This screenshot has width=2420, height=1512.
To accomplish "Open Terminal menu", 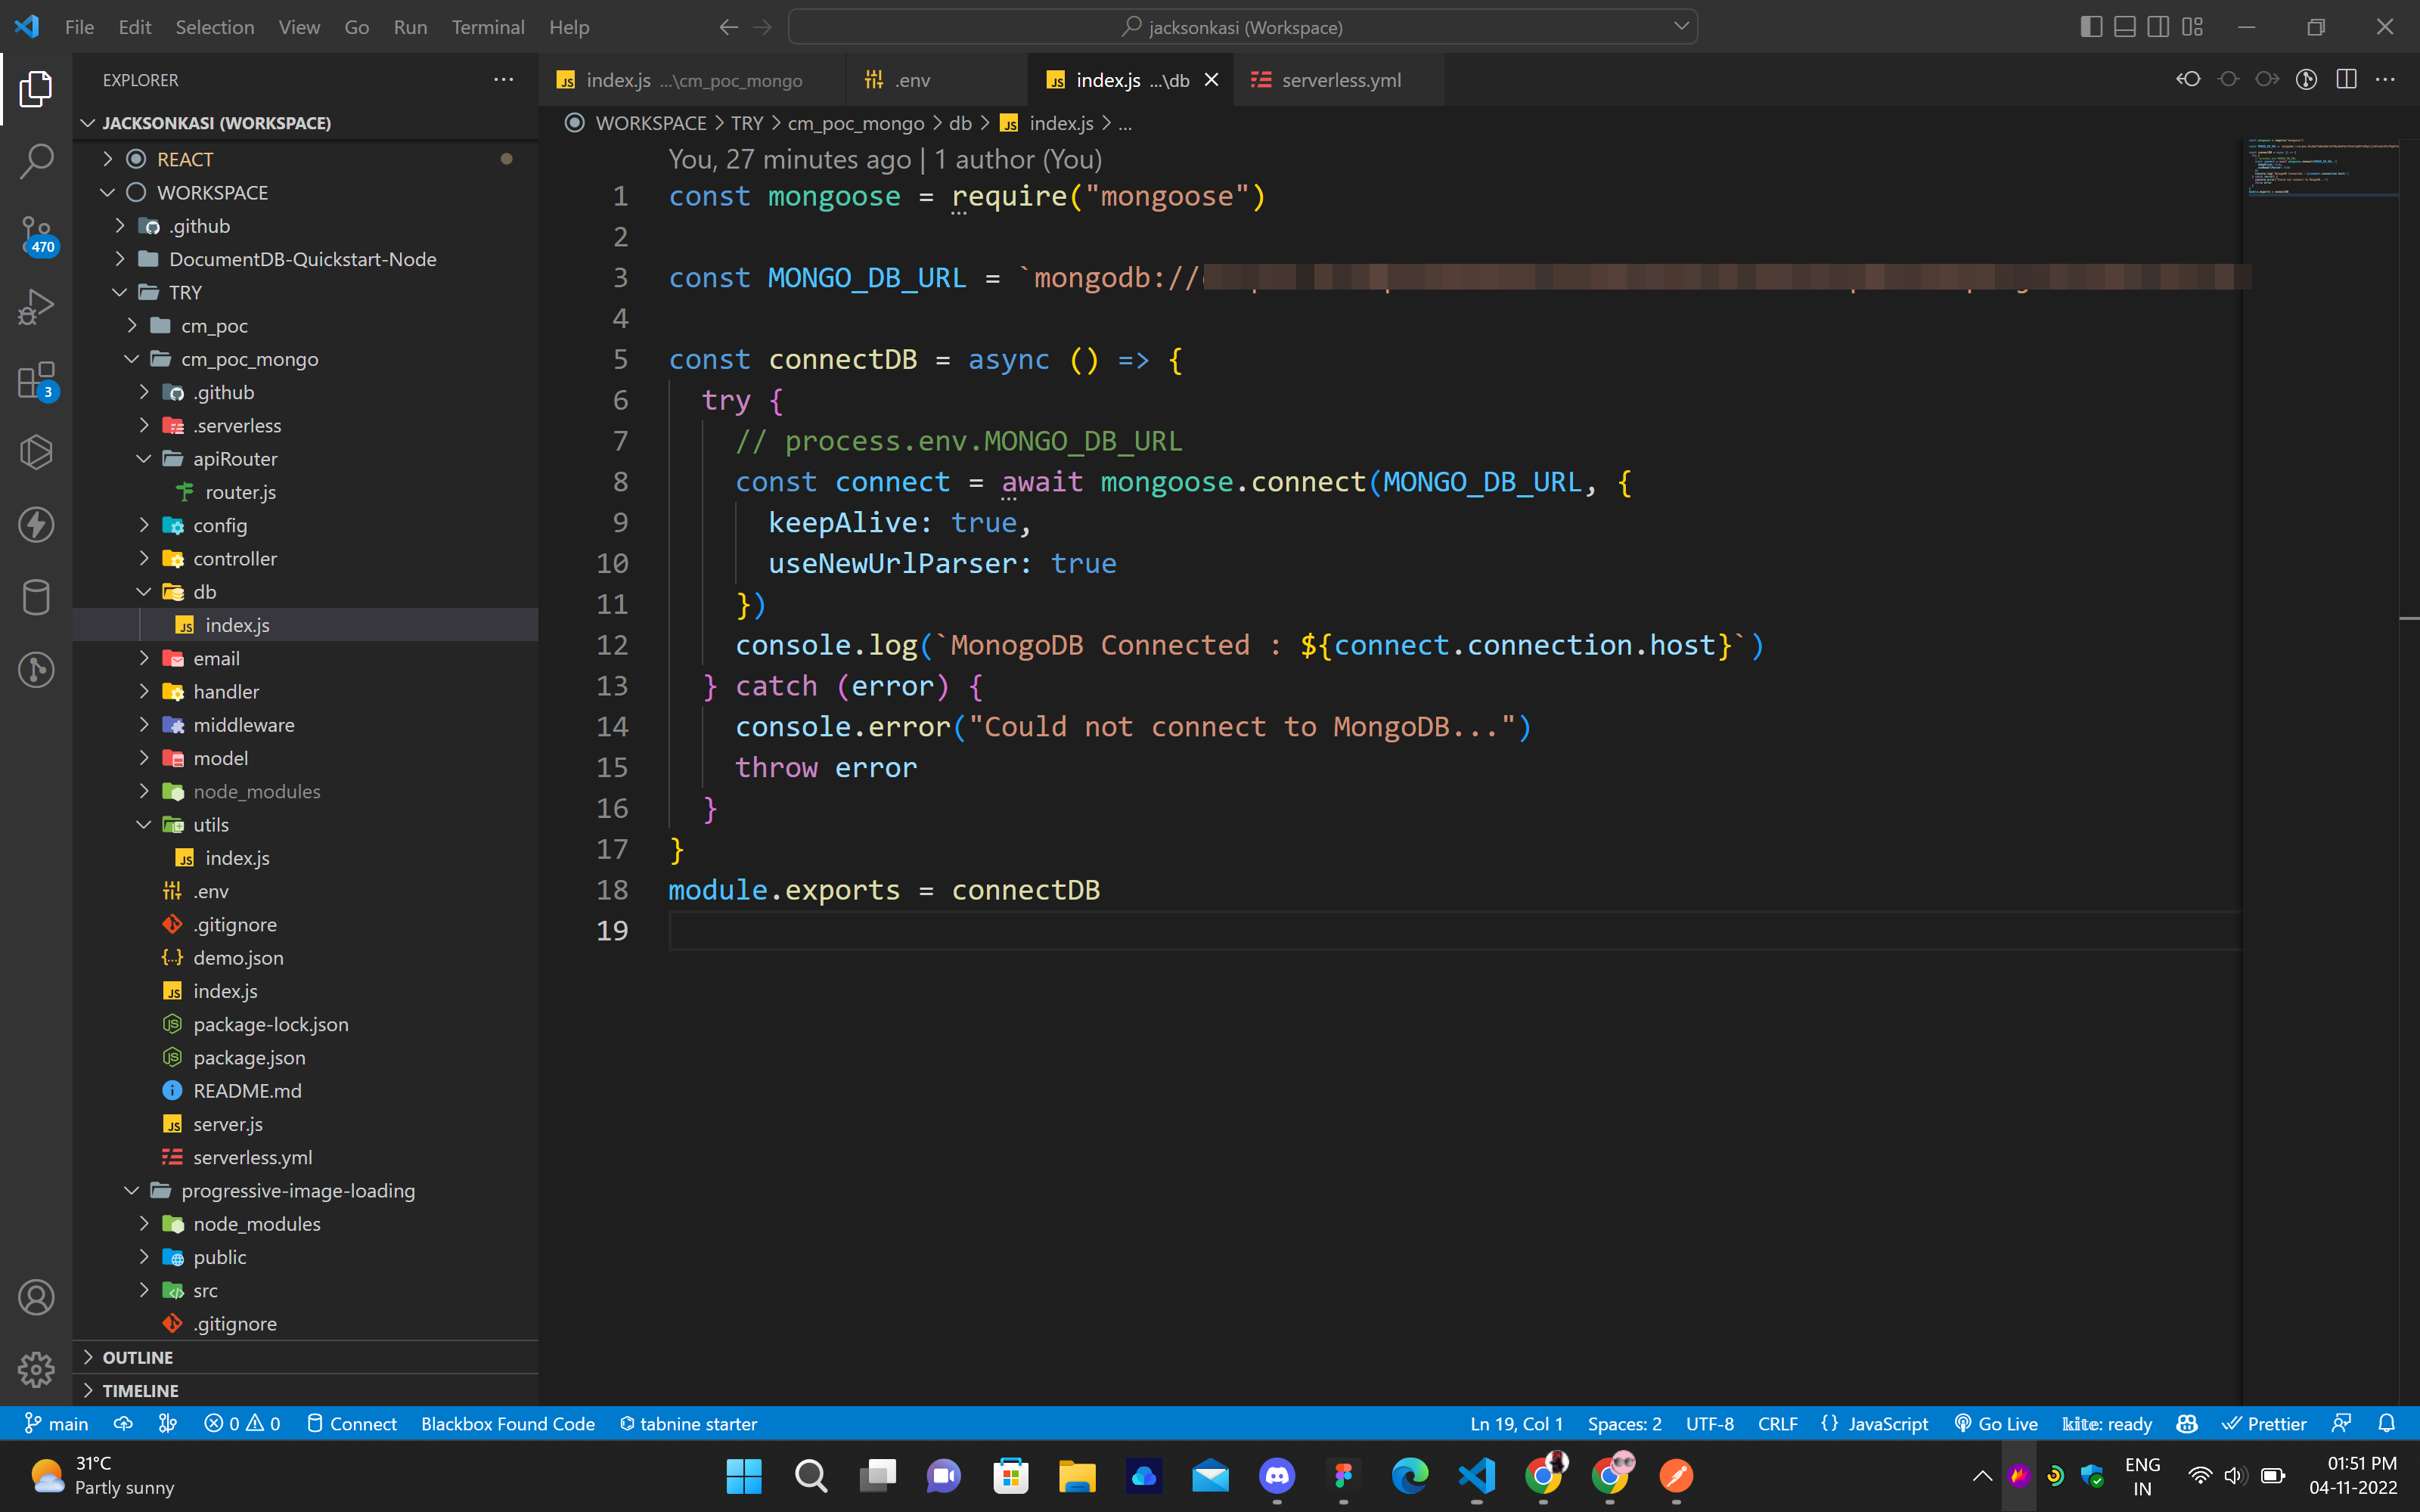I will [487, 27].
